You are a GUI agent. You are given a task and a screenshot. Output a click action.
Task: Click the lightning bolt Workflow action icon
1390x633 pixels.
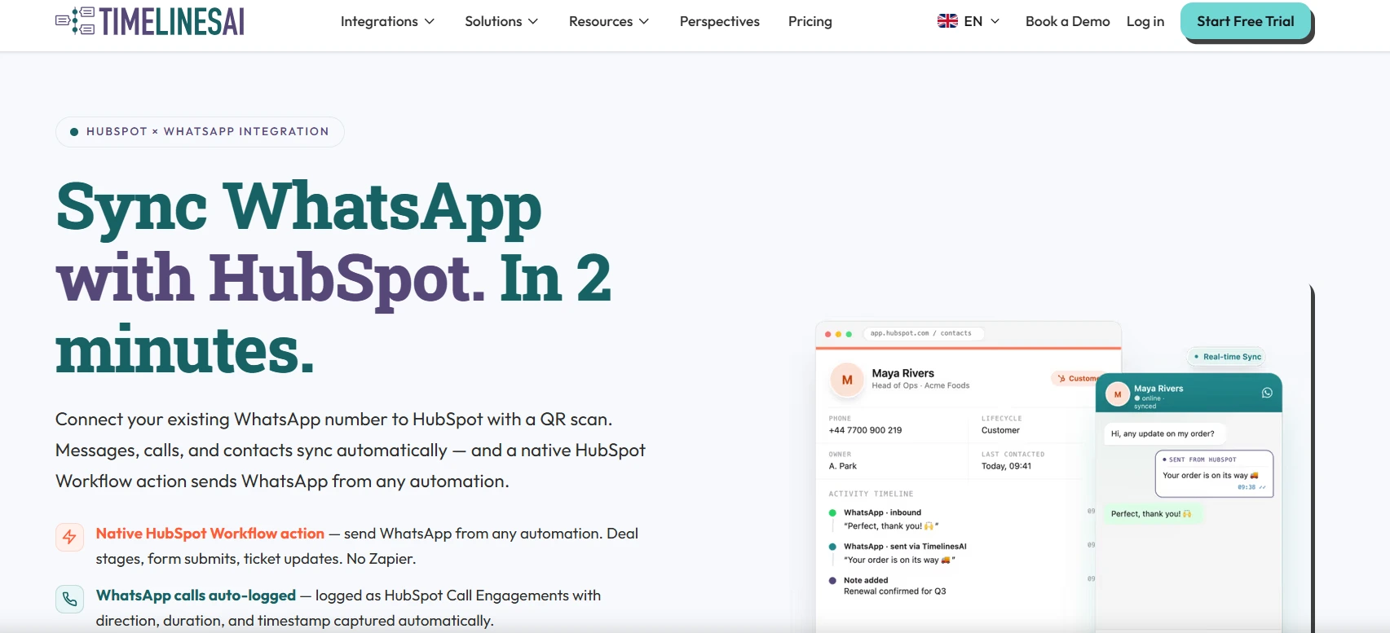pyautogui.click(x=69, y=537)
